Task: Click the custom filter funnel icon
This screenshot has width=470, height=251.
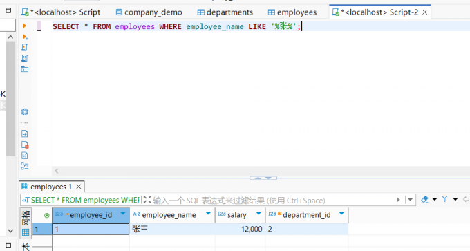Action: click(444, 199)
